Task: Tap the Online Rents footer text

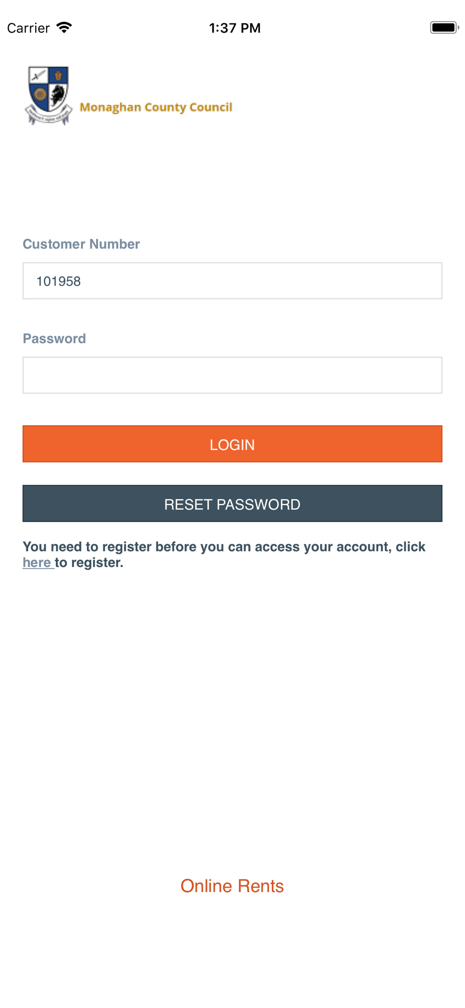Action: [x=232, y=886]
